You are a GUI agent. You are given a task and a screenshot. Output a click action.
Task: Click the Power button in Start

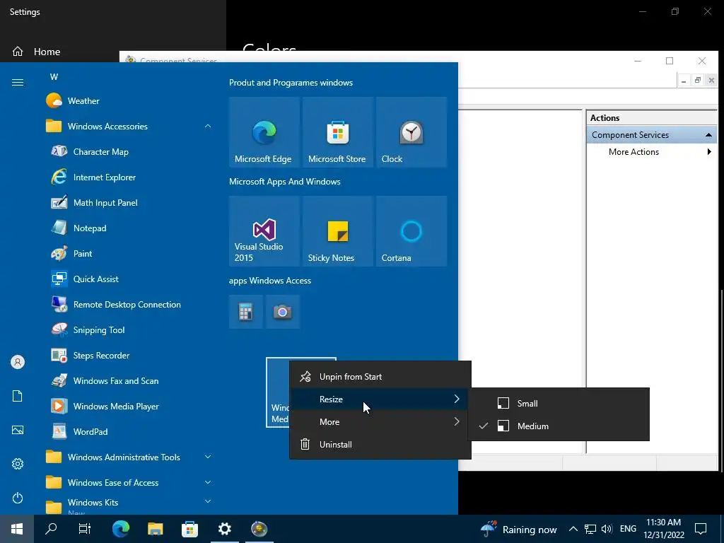click(x=18, y=498)
